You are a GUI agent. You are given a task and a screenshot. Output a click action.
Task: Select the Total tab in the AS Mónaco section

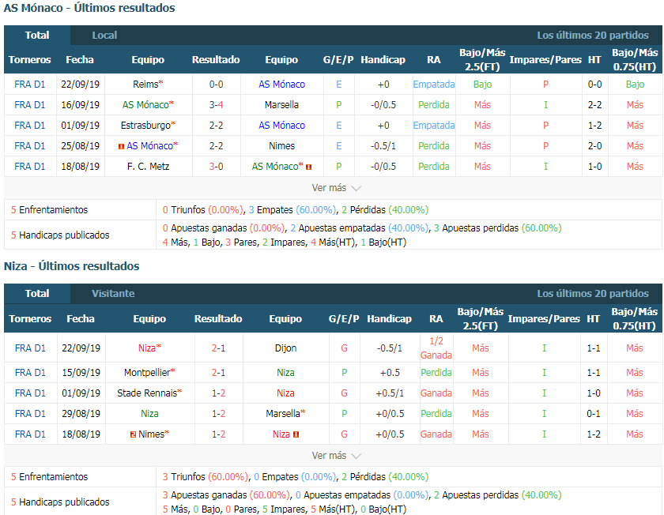point(37,35)
